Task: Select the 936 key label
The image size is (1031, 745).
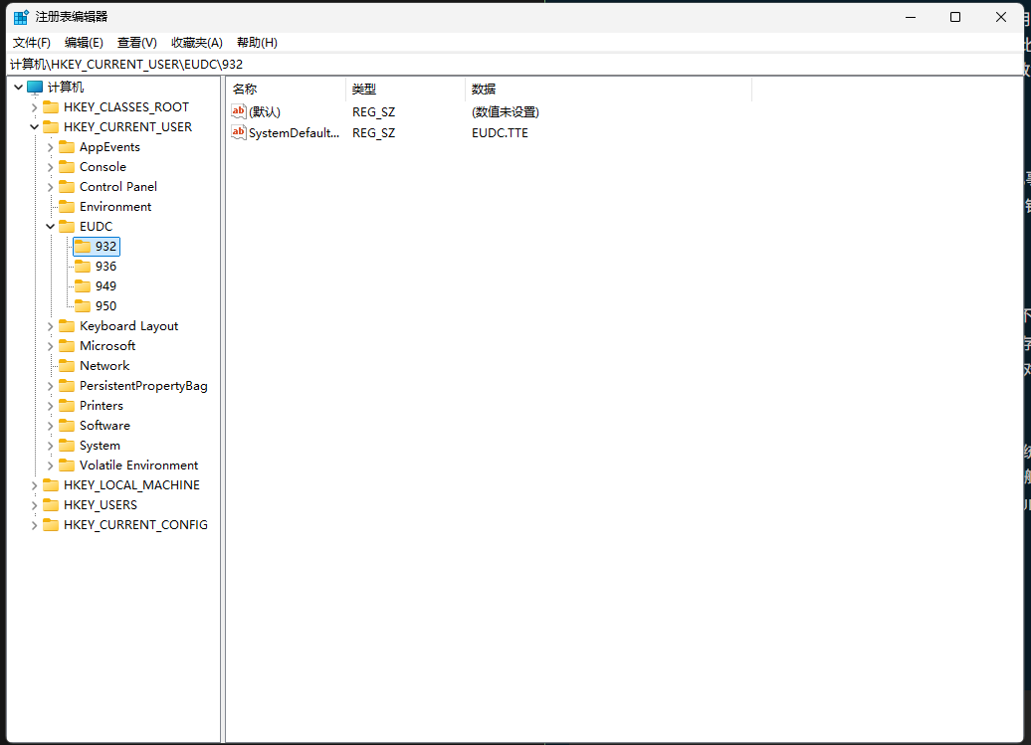Action: click(x=105, y=267)
